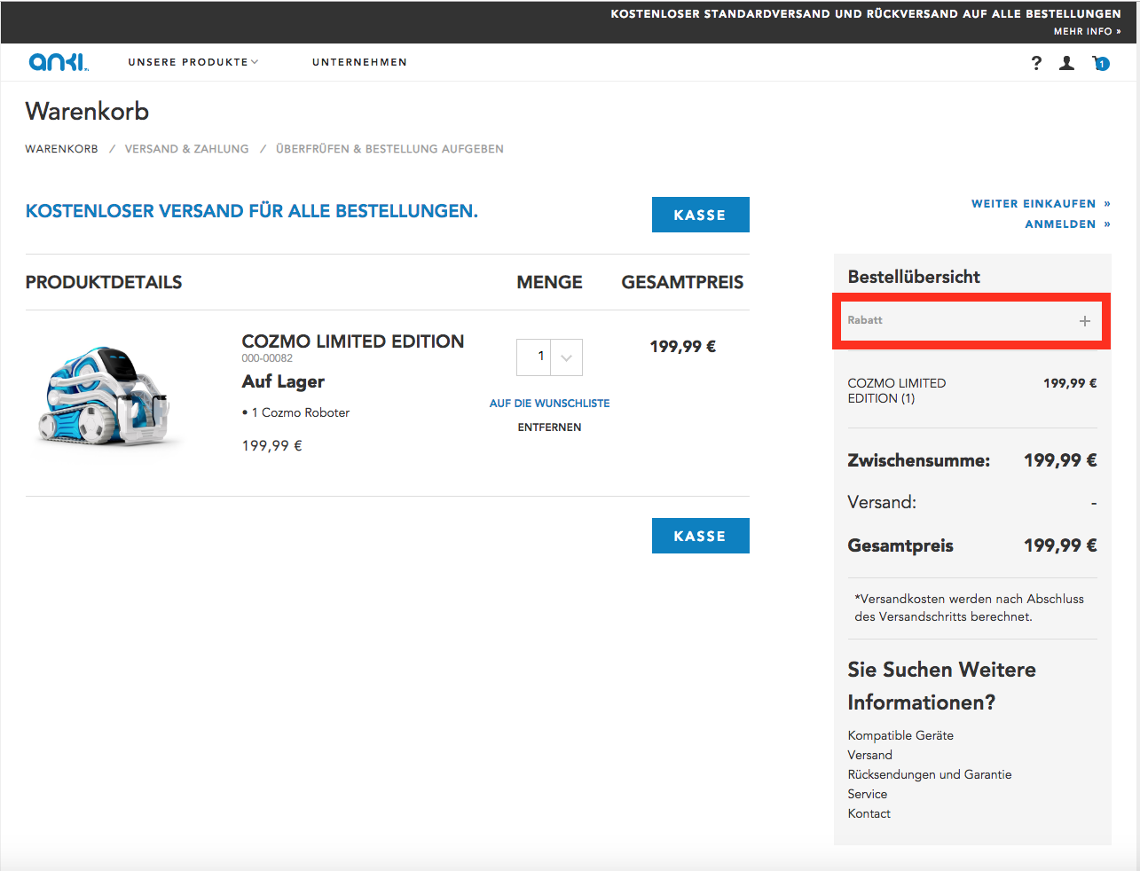Click the Auf Lager stock status
Image resolution: width=1140 pixels, height=871 pixels.
click(x=283, y=382)
